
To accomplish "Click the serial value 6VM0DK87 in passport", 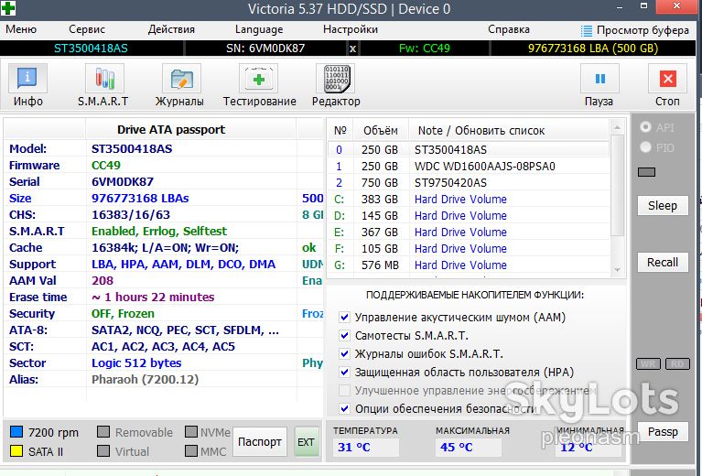I will (x=123, y=182).
